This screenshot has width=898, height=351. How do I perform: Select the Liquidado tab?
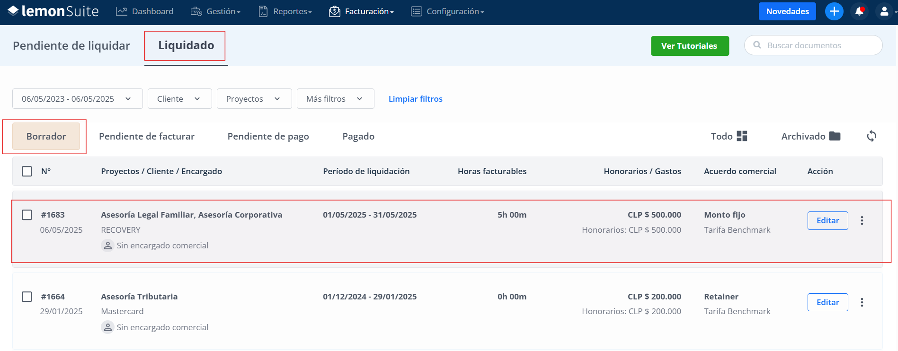pos(186,45)
